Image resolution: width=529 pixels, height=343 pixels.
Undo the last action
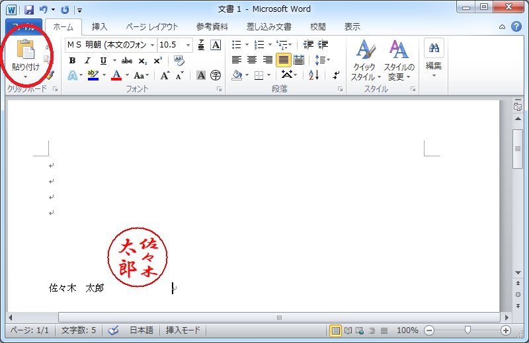click(43, 10)
